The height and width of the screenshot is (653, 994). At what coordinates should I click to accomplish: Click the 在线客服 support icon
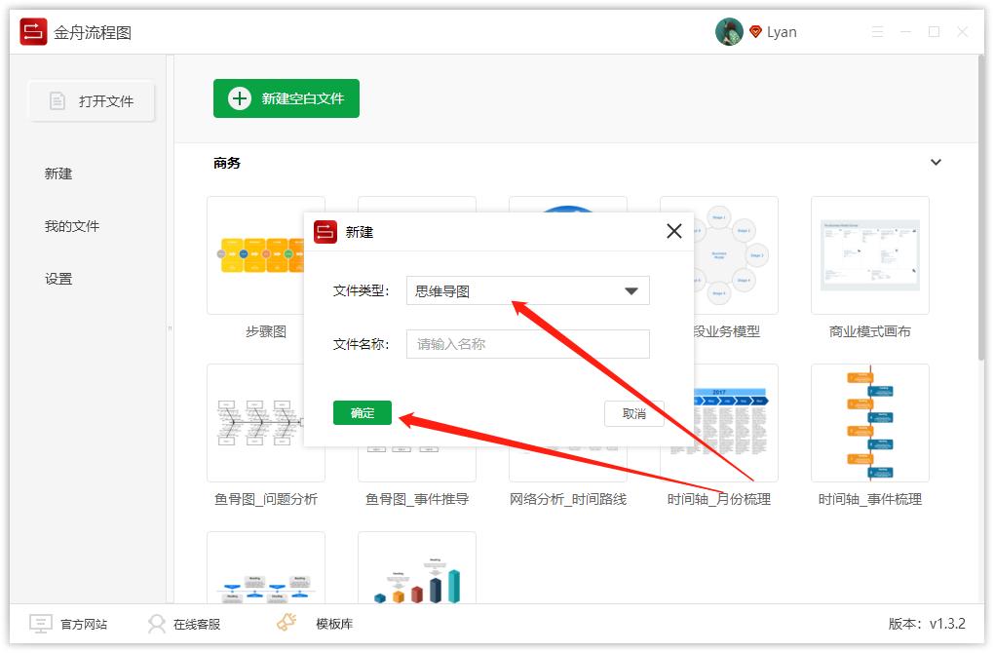pos(156,624)
